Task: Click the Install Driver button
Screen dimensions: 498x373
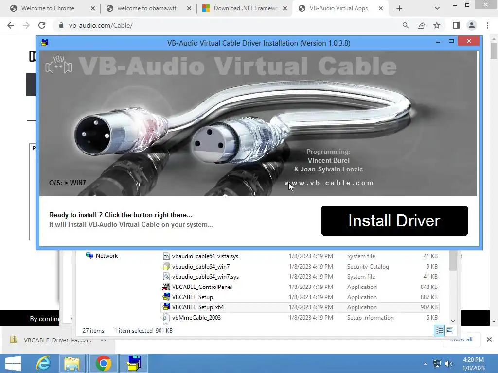Action: click(394, 221)
